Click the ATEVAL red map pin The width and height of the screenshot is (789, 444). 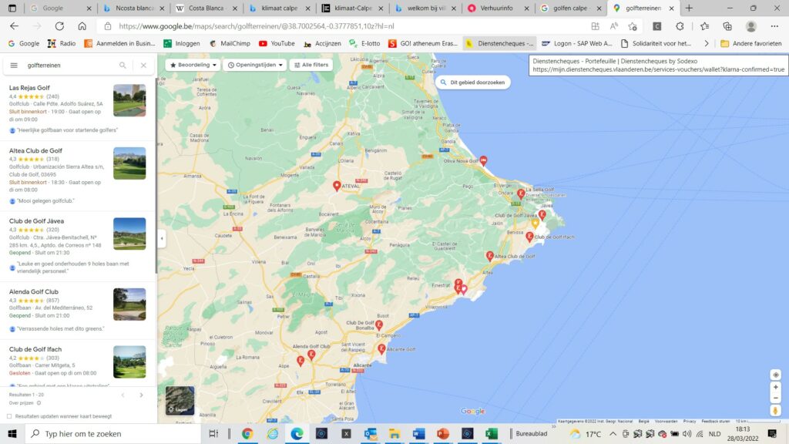337,186
